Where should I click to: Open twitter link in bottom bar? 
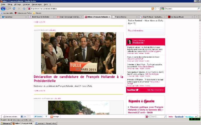pyautogui.click(x=190, y=116)
